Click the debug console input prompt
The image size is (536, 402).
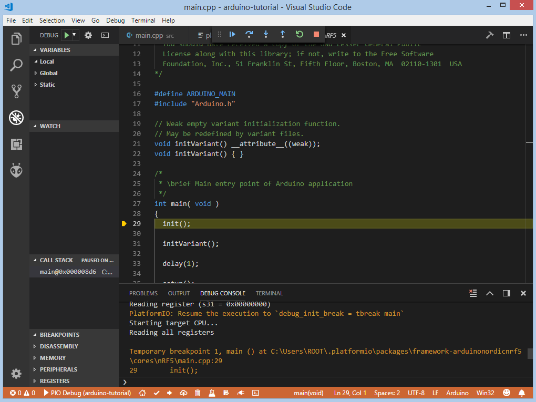point(325,382)
